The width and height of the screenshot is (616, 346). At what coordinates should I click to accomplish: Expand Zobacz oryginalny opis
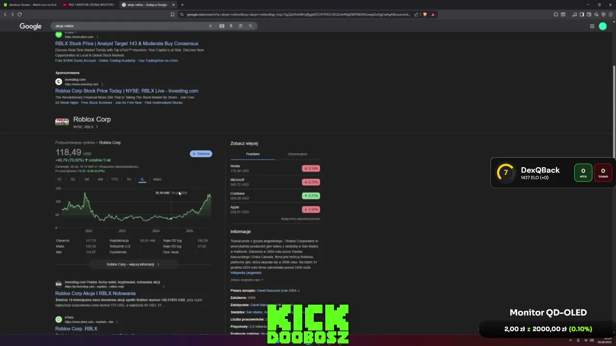pos(247,280)
